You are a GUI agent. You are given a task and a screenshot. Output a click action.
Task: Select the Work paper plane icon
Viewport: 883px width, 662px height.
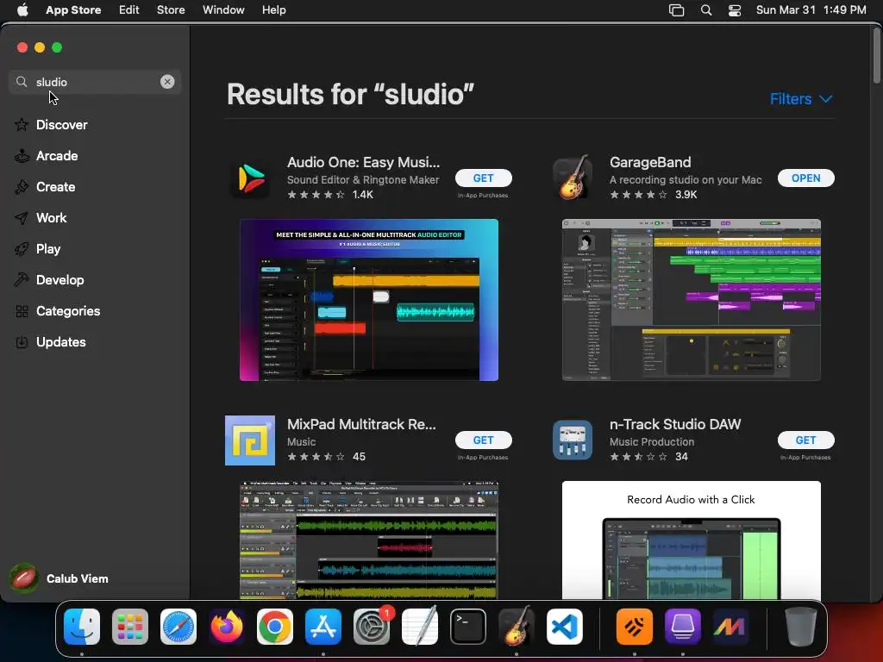22,218
